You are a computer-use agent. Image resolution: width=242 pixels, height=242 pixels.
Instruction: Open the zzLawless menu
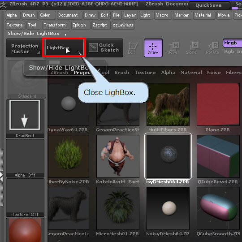tap(123, 25)
